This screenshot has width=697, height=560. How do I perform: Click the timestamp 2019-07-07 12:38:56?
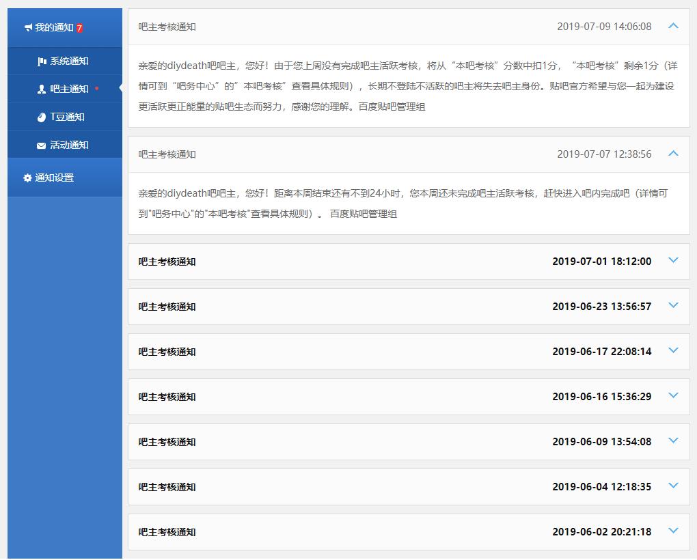pyautogui.click(x=604, y=154)
